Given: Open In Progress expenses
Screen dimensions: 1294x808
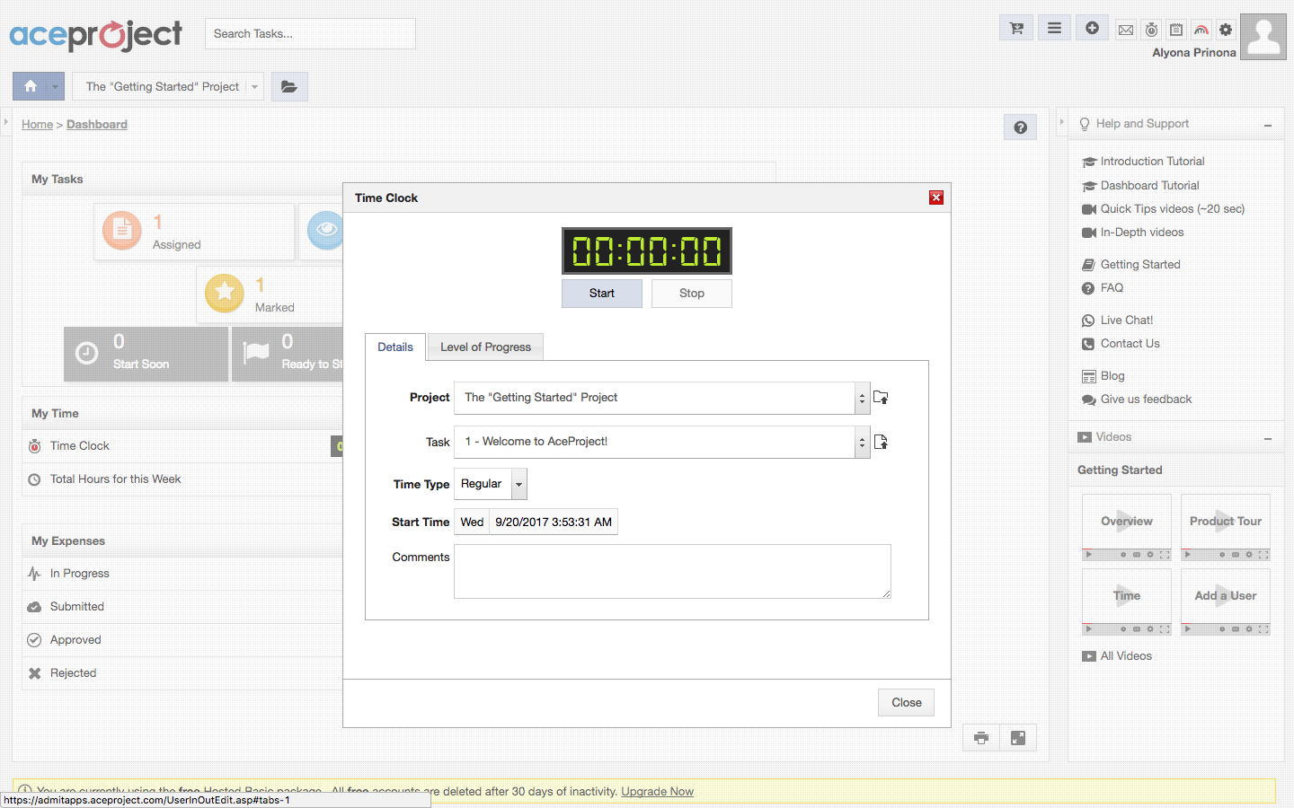Looking at the screenshot, I should tap(79, 574).
